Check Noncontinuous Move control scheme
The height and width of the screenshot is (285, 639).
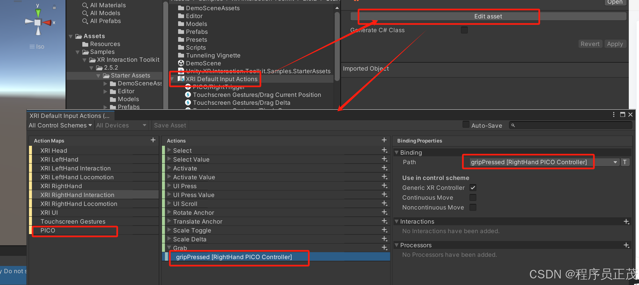coord(473,208)
